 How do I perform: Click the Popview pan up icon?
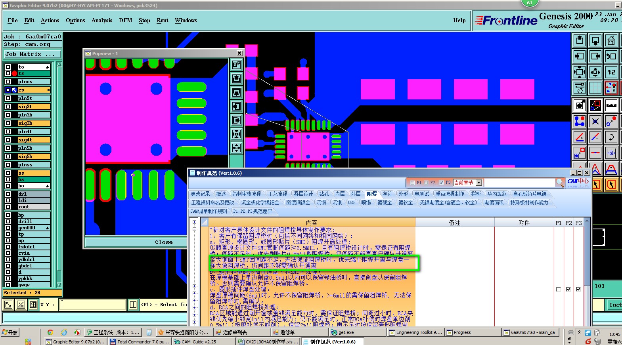click(236, 78)
